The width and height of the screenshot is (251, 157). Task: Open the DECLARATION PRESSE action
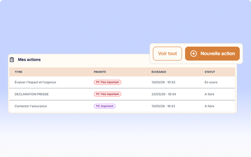tap(32, 94)
